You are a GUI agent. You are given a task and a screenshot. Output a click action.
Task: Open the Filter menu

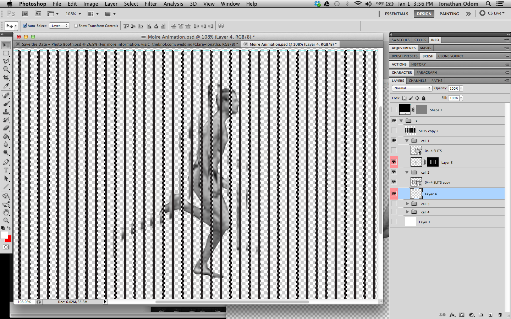(x=151, y=4)
